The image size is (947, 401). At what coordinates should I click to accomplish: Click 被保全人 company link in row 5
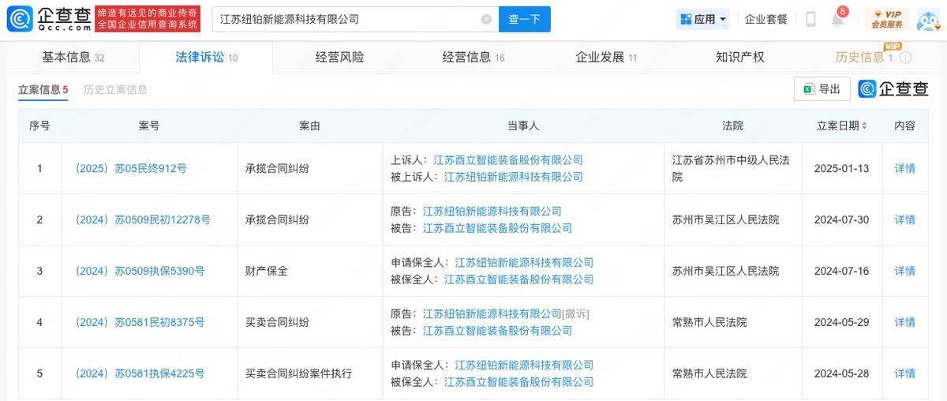coord(518,382)
